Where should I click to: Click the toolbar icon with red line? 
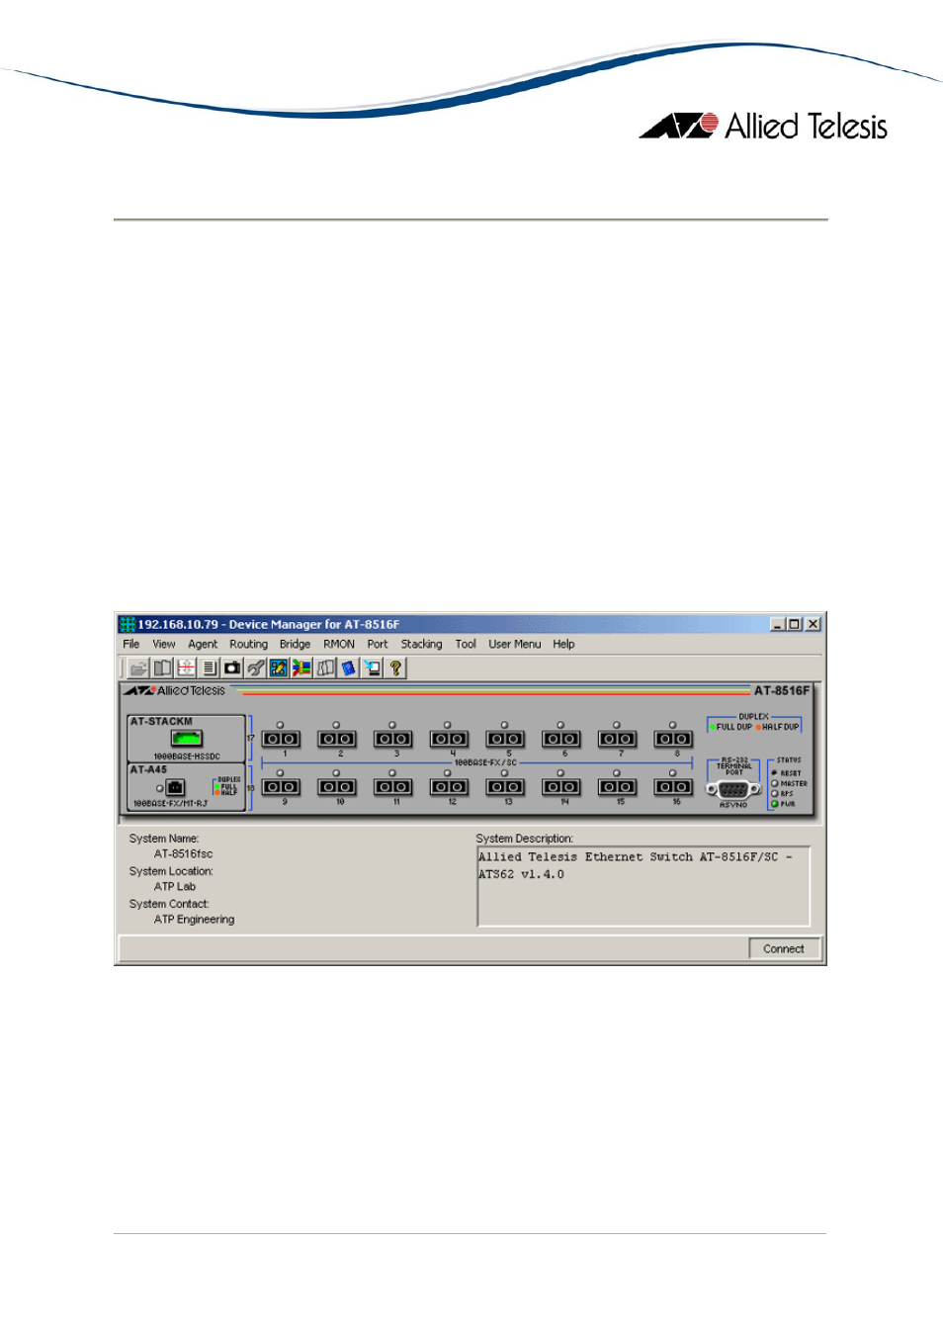point(186,668)
